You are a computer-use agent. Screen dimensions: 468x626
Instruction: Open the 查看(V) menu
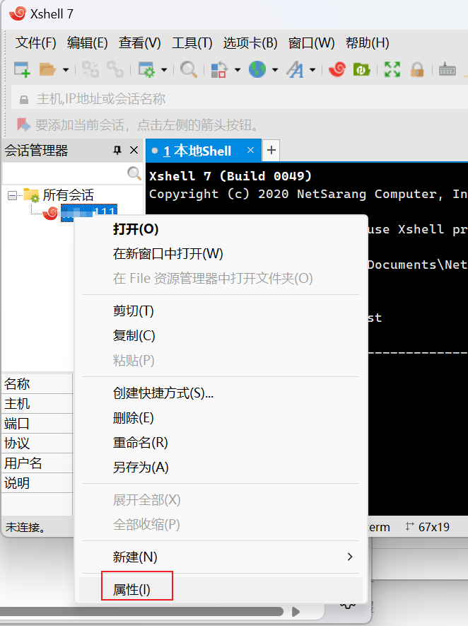140,42
